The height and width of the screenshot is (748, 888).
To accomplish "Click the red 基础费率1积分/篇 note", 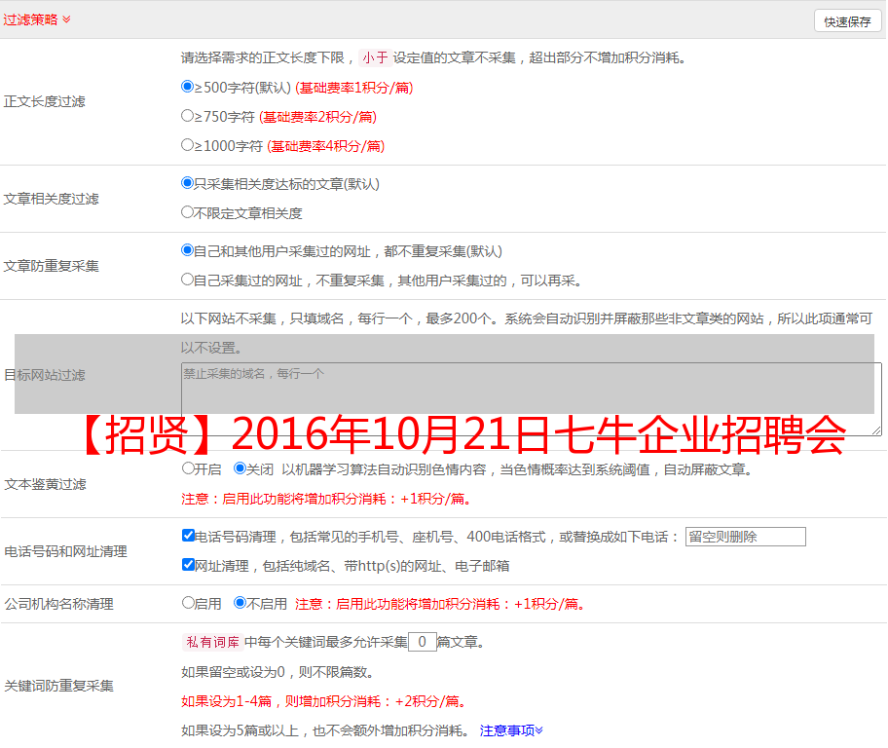I will pyautogui.click(x=354, y=88).
